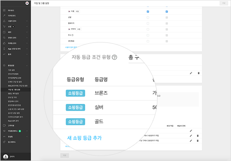Click the 골드 grade name
The width and height of the screenshot is (231, 161).
click(x=99, y=121)
